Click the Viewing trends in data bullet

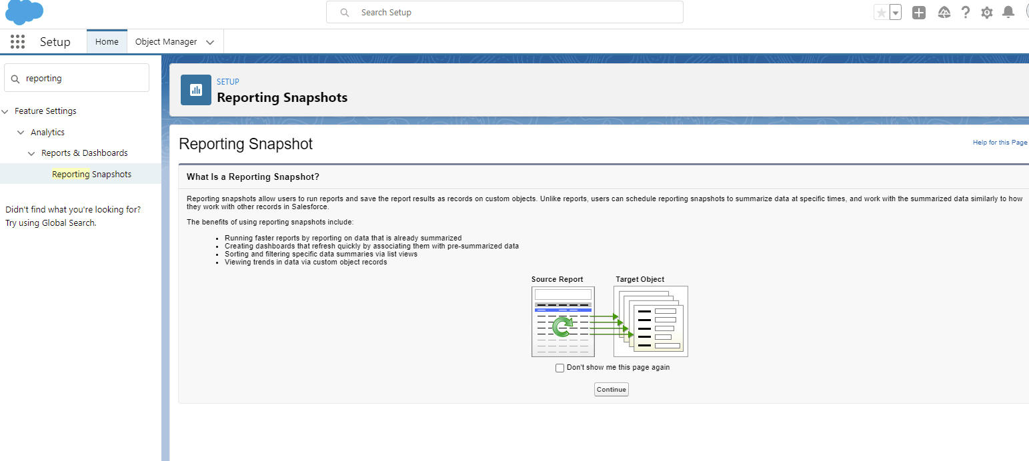click(x=305, y=262)
